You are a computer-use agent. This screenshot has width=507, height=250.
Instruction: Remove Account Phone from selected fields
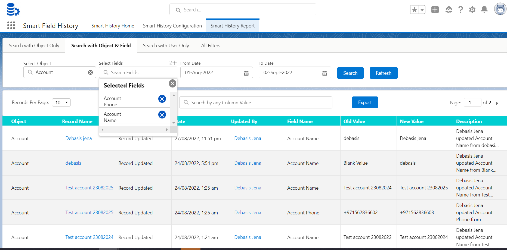pyautogui.click(x=162, y=99)
